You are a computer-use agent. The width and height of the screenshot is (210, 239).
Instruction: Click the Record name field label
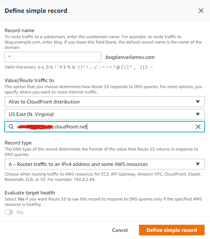point(19,30)
